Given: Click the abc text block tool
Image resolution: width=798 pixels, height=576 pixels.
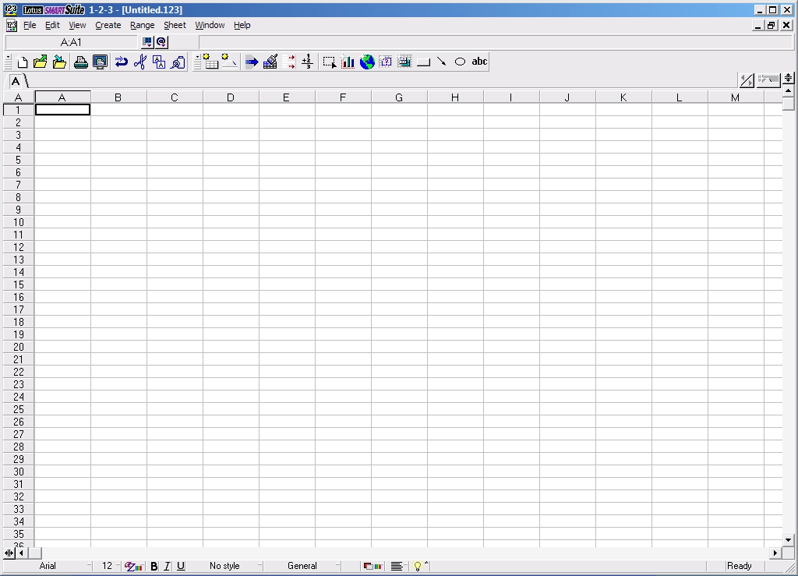Looking at the screenshot, I should (479, 62).
